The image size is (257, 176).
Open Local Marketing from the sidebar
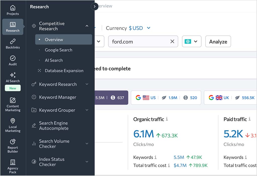[13, 125]
